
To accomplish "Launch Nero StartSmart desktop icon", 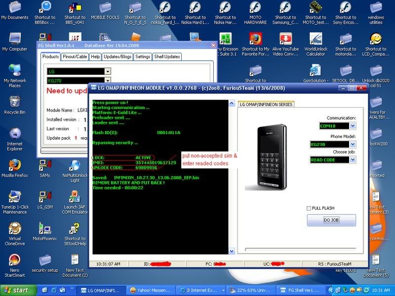I will (15, 265).
